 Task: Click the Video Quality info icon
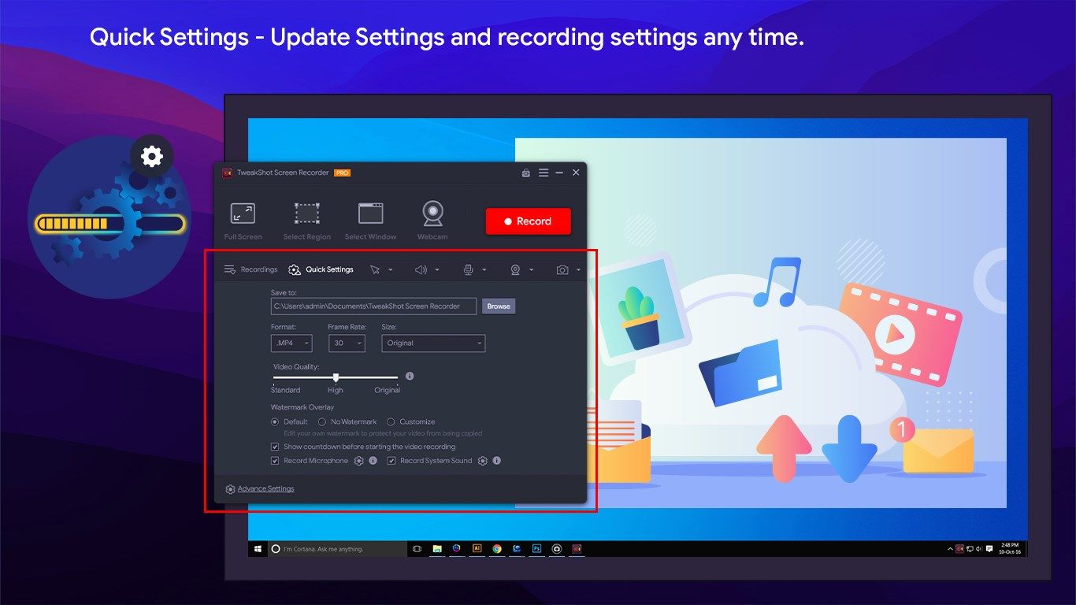pyautogui.click(x=410, y=377)
